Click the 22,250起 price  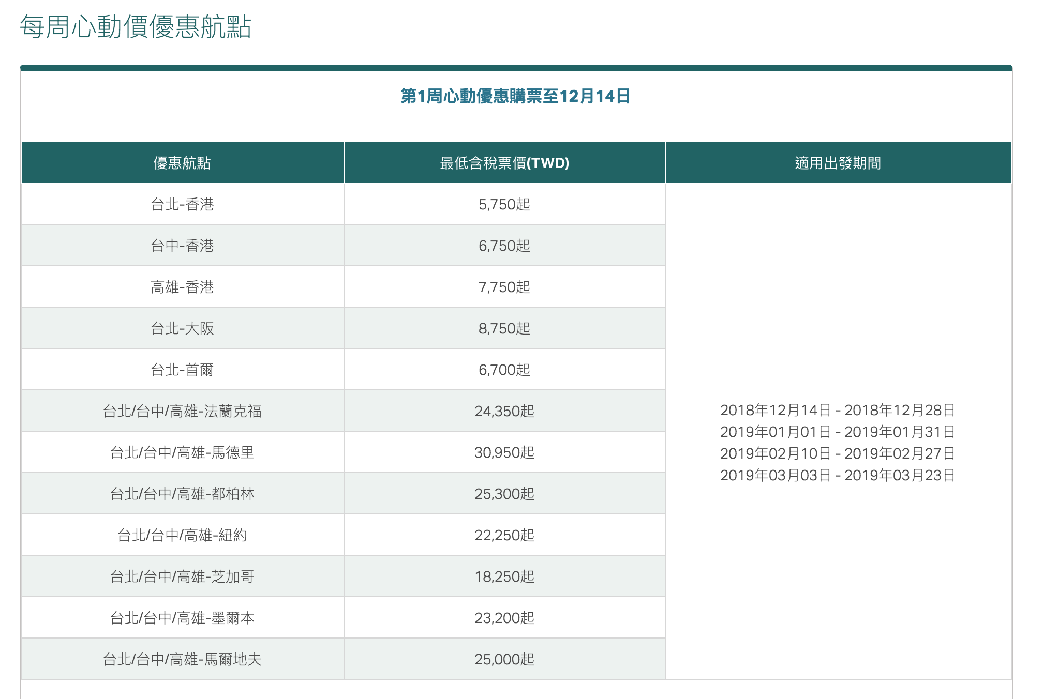click(x=504, y=535)
